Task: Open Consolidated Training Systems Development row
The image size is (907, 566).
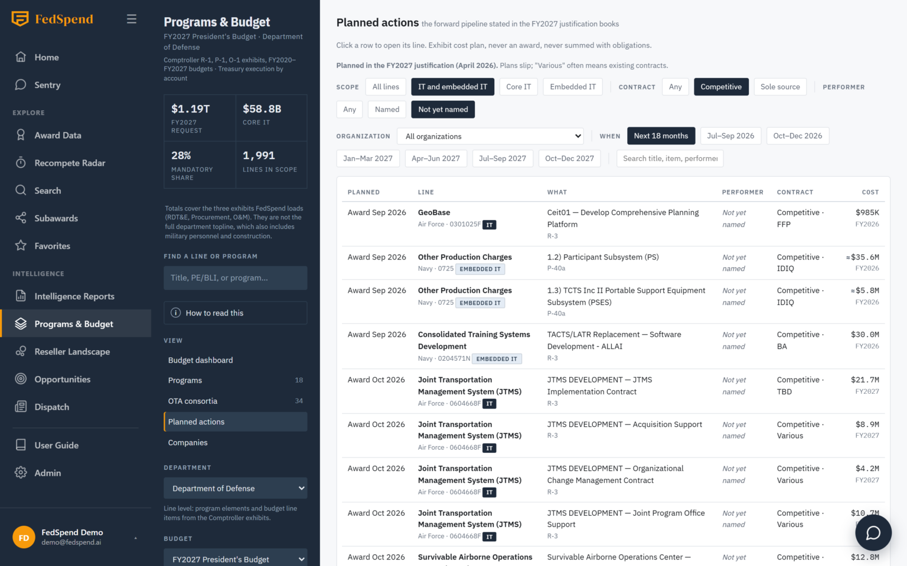Action: tap(613, 346)
